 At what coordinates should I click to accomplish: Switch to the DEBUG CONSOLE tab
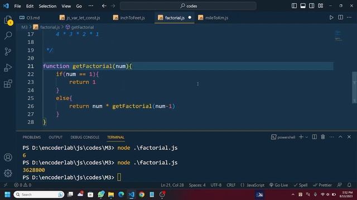(x=85, y=137)
